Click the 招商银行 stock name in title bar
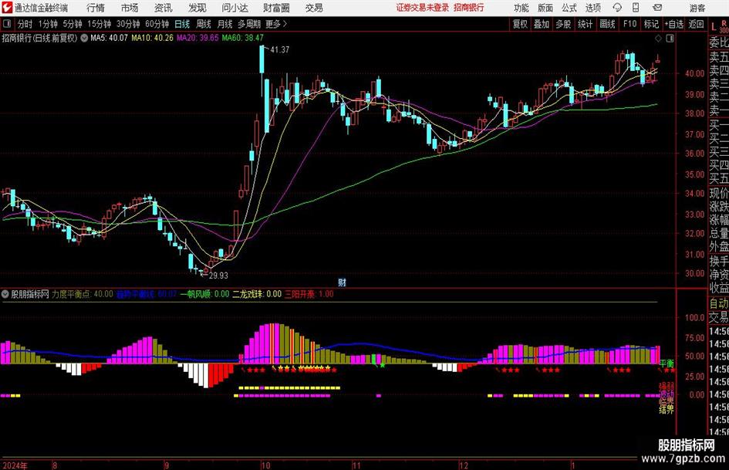Viewport: 729px width, 470px height. pos(469,8)
